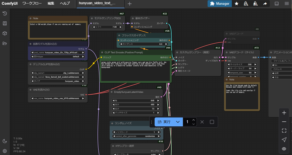Open the vae_name selector

(x=58, y=98)
